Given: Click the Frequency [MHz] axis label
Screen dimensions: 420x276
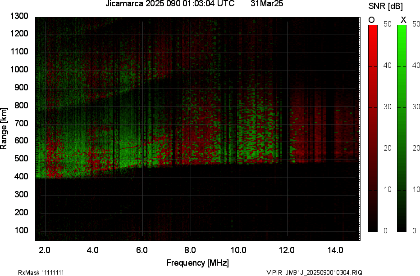Looking at the screenshot, I should (x=197, y=263).
